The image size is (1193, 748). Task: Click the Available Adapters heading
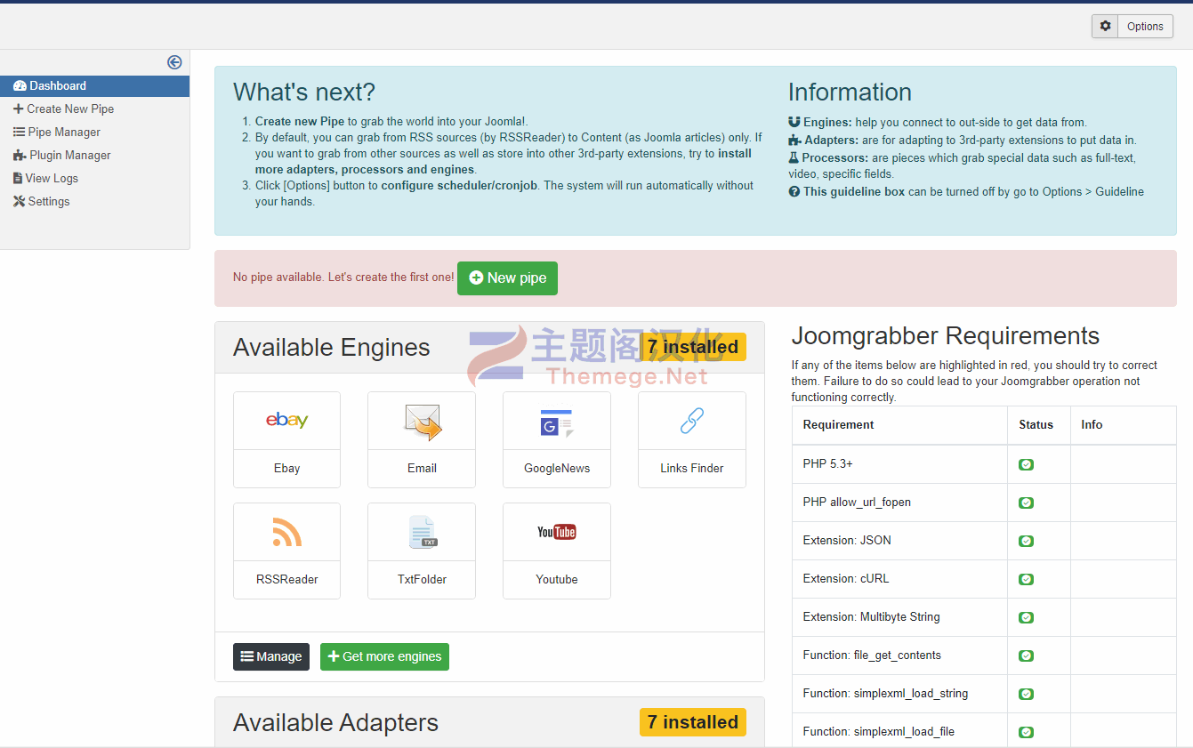tap(335, 722)
